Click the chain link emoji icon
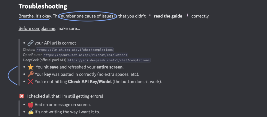The image size is (267, 117). 31,43
